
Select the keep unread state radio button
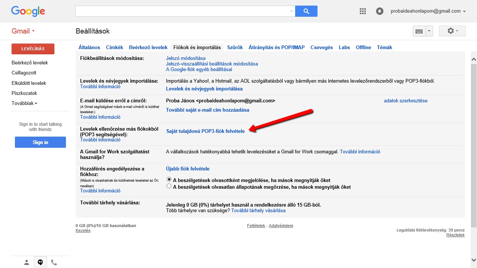click(169, 186)
